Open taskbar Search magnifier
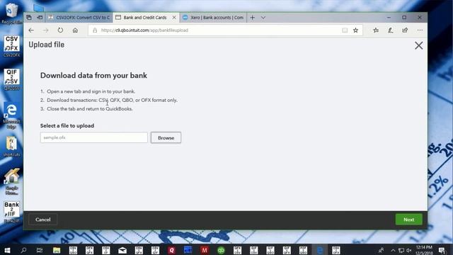This screenshot has width=453, height=255. point(23,250)
